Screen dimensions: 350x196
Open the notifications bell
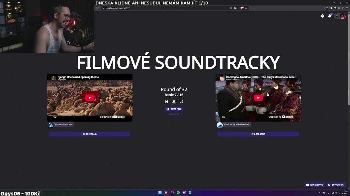(330, 16)
